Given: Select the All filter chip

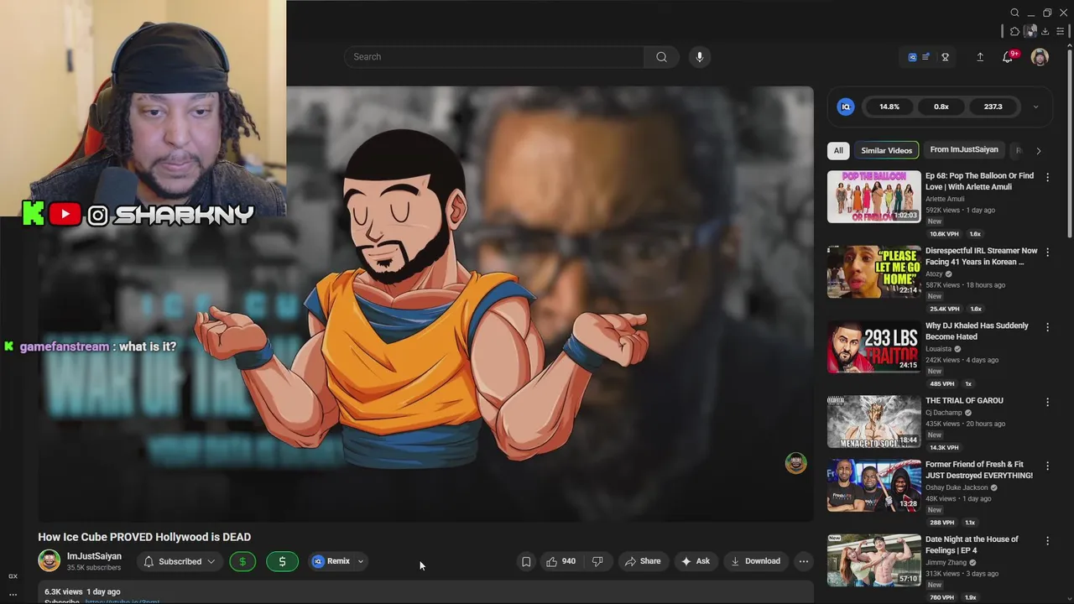Looking at the screenshot, I should [x=838, y=150].
